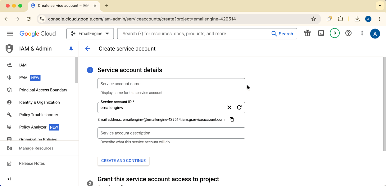This screenshot has width=386, height=186.
Task: Regenerate the Service account ID
Action: click(239, 107)
